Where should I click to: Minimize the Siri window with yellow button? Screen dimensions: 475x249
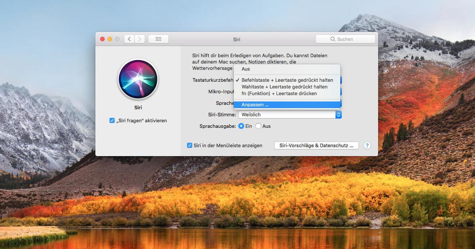tap(110, 39)
